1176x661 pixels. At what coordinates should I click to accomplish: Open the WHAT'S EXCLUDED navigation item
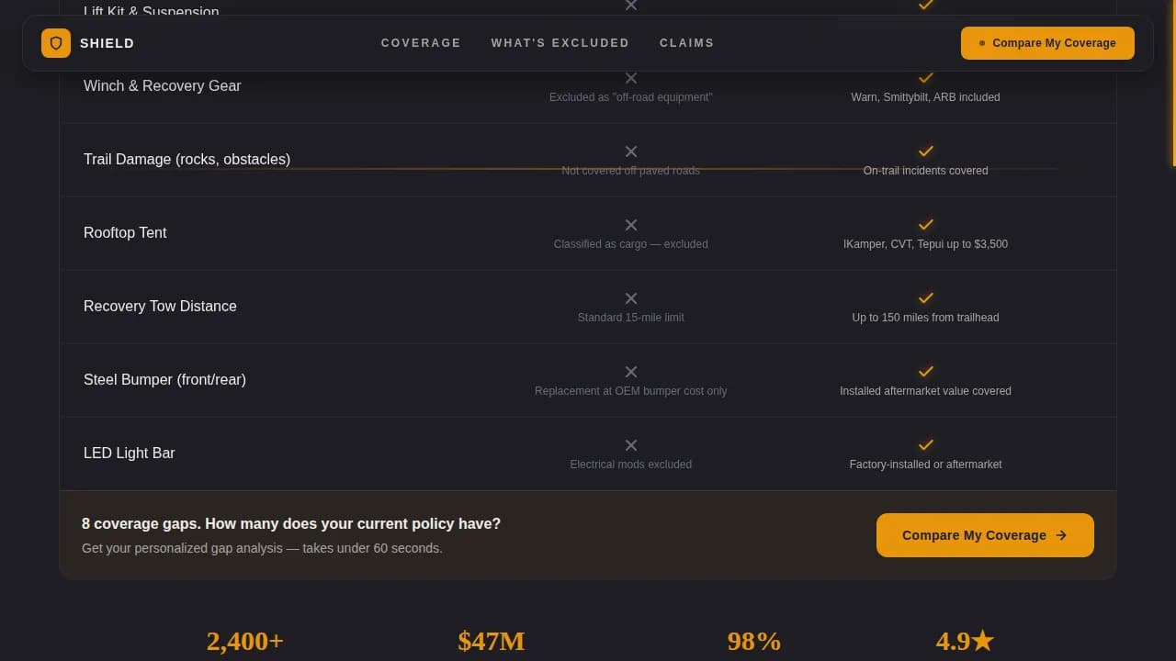coord(560,42)
